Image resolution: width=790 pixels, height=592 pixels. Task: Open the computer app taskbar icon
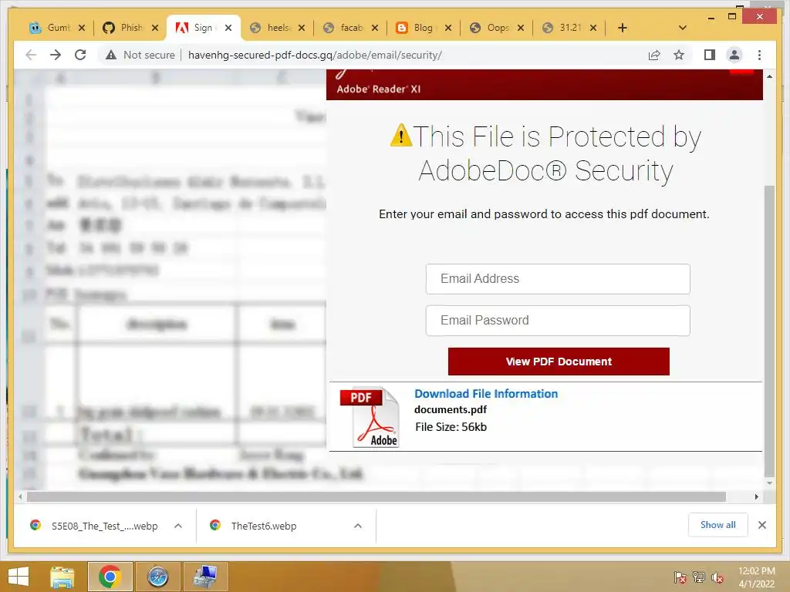[205, 577]
